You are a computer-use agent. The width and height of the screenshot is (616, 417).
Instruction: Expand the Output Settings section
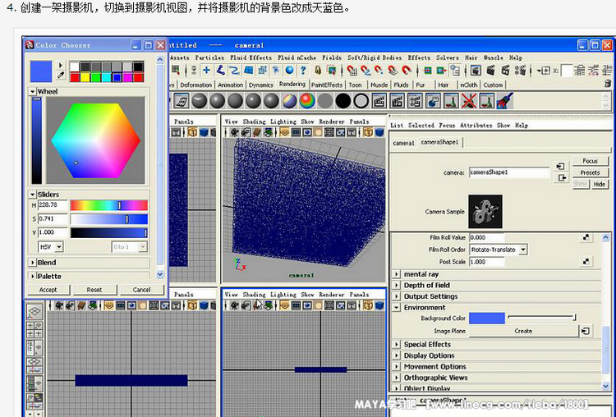[x=397, y=296]
